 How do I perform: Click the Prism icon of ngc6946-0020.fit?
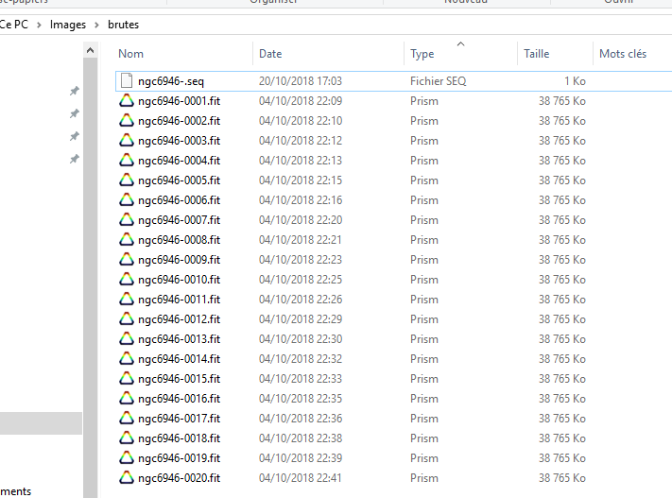point(127,478)
